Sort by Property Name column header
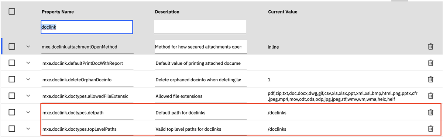Screen dimensions: 443x138 [x=58, y=12]
